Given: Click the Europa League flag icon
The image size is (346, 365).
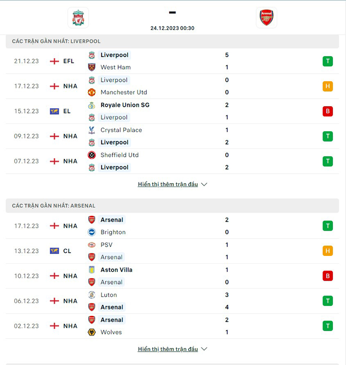Looking at the screenshot, I should tap(54, 111).
